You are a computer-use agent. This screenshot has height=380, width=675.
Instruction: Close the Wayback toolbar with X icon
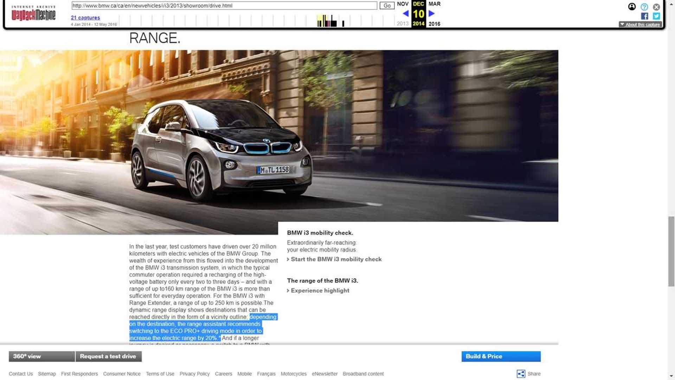coord(656,7)
